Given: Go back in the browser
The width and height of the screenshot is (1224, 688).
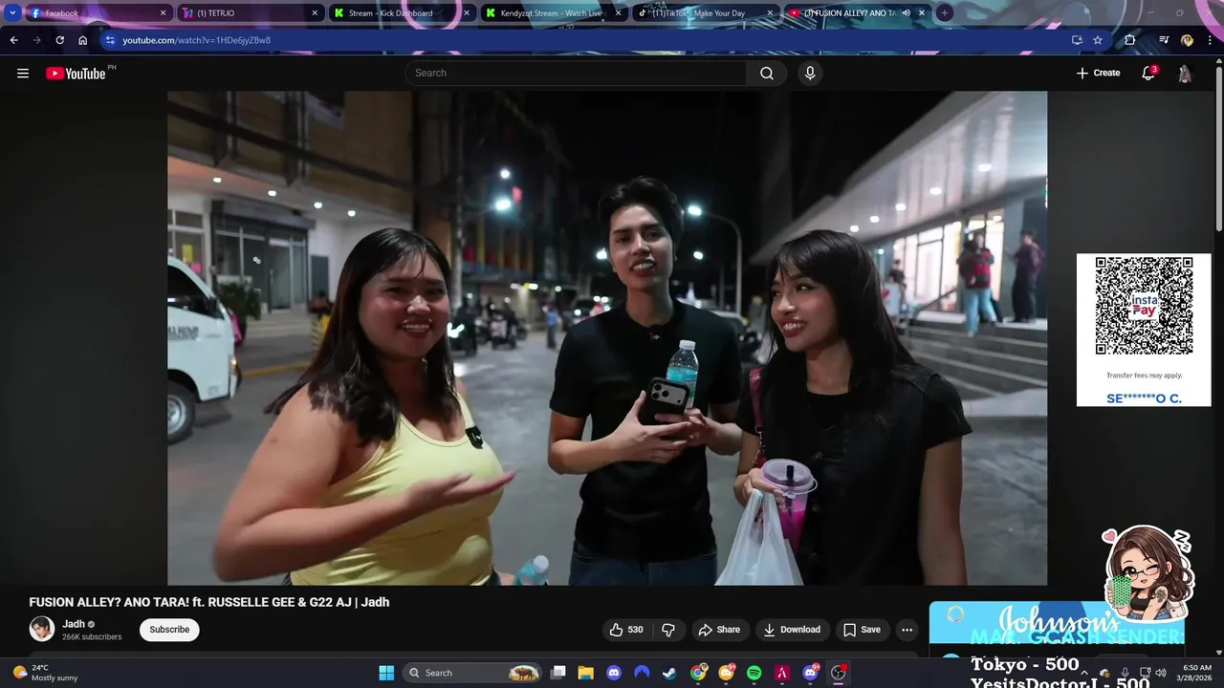Looking at the screenshot, I should [13, 40].
